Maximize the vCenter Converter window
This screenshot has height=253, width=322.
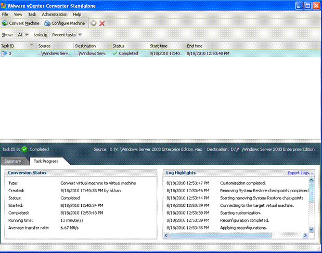coord(307,6)
